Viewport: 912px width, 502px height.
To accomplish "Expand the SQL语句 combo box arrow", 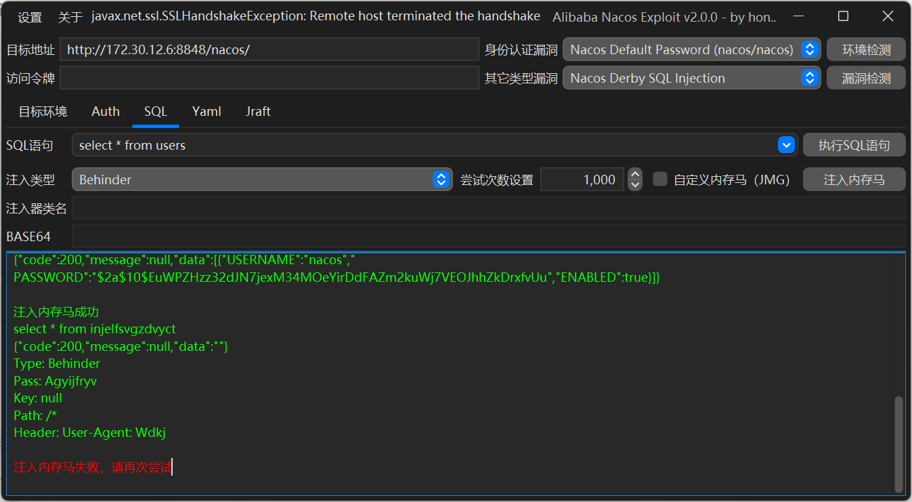I will pos(786,145).
